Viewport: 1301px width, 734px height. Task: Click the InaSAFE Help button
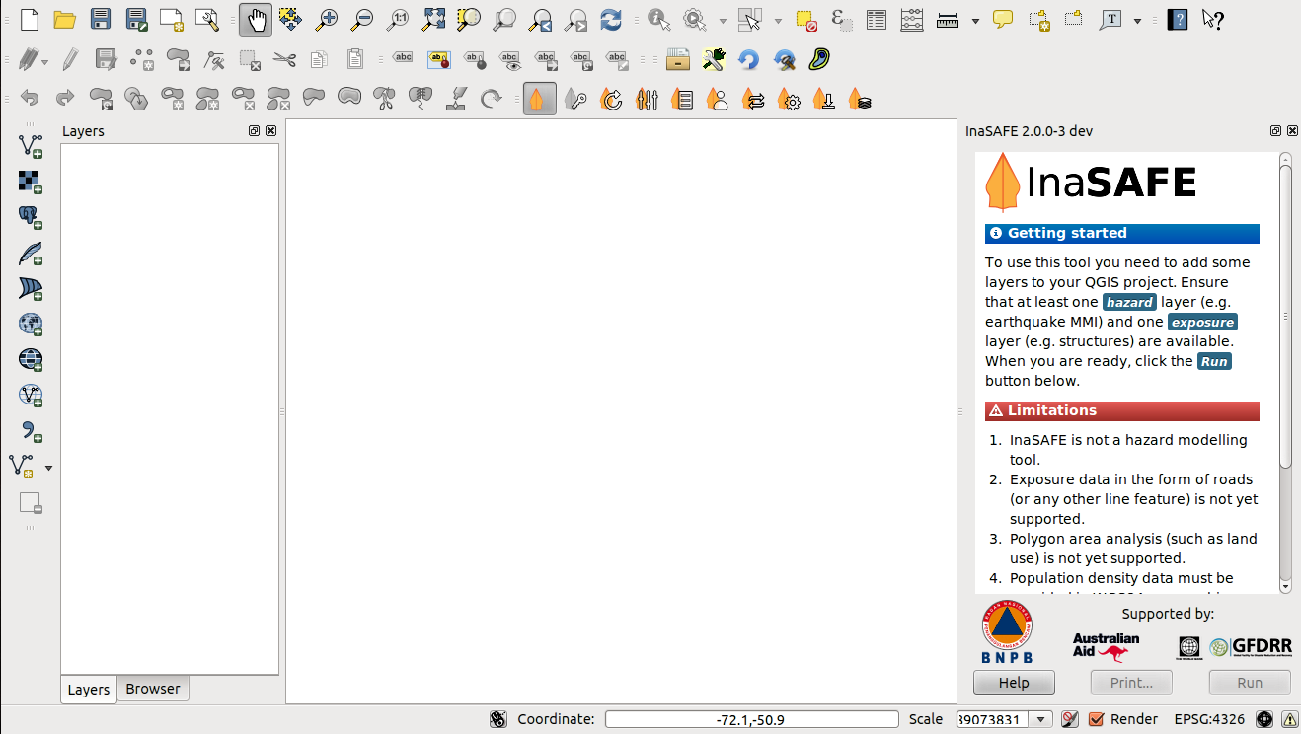pos(1014,683)
